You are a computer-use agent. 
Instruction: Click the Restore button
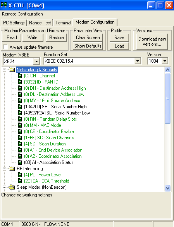pyautogui.click(x=57, y=38)
